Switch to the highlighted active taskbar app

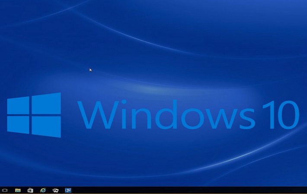pyautogui.click(x=68, y=190)
